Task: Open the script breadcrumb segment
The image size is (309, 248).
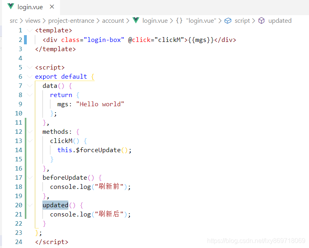Action: click(x=242, y=21)
